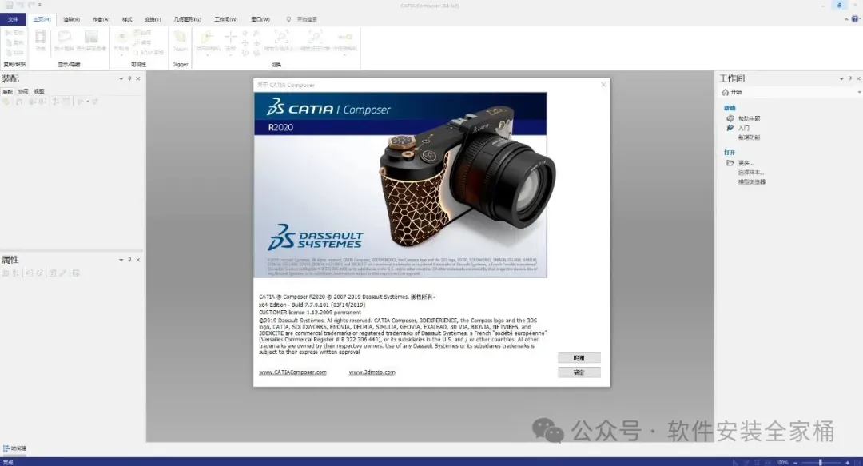Click the 确定 OK button in About dialog

(x=579, y=372)
